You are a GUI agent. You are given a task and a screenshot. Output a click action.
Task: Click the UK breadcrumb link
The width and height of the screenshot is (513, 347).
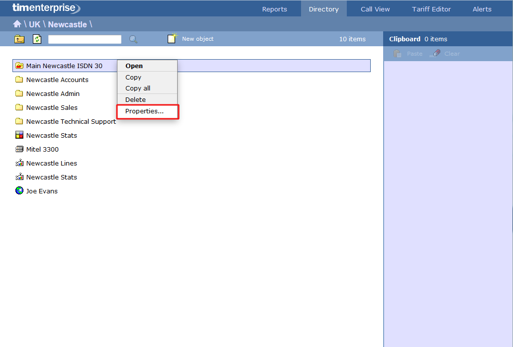point(34,24)
